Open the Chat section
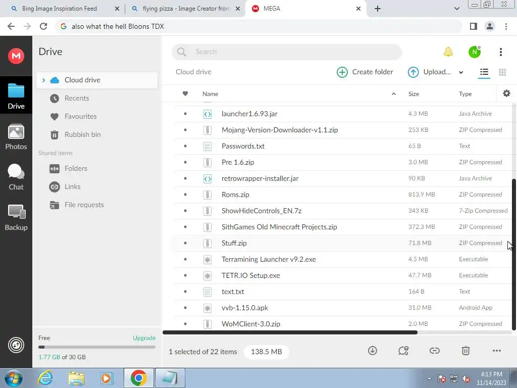The width and height of the screenshot is (517, 388). [x=16, y=177]
